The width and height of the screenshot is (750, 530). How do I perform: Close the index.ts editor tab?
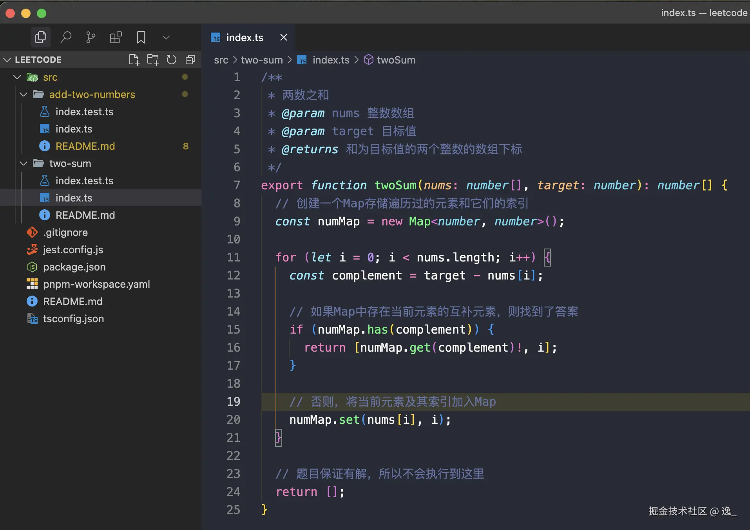pos(284,38)
